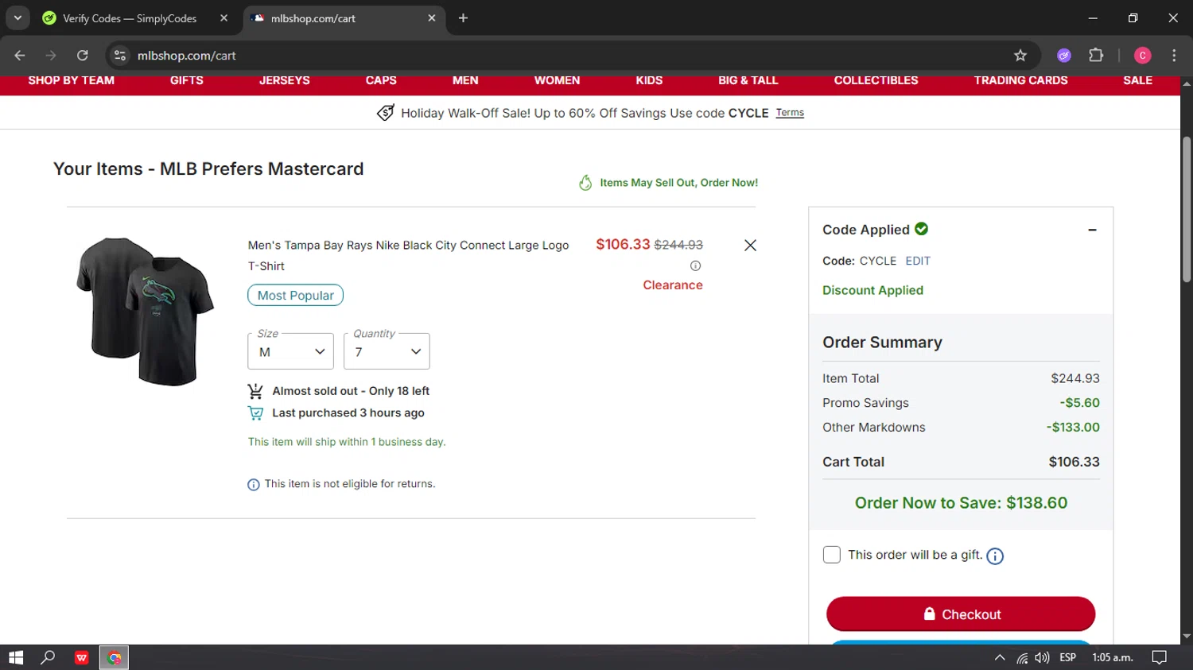This screenshot has height=670, width=1193.
Task: Open the red W app in taskbar
Action: click(81, 657)
